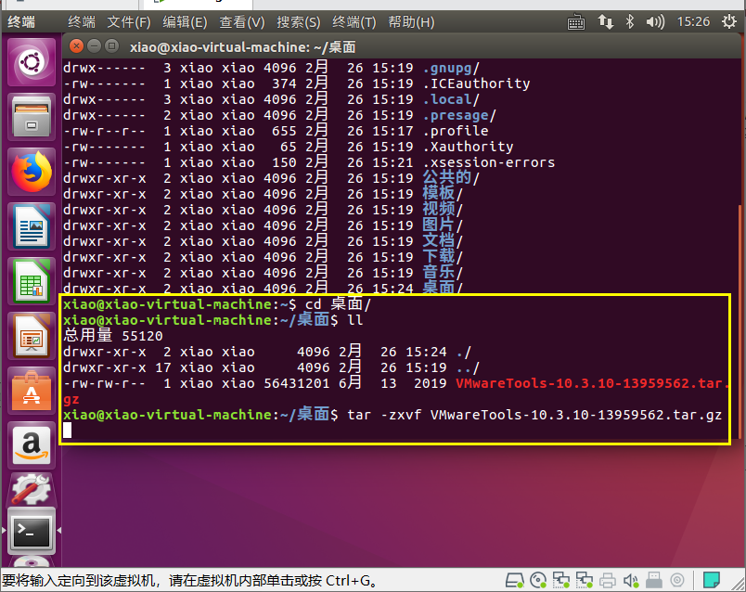
Task: Open 文件(F) menu
Action: click(128, 22)
